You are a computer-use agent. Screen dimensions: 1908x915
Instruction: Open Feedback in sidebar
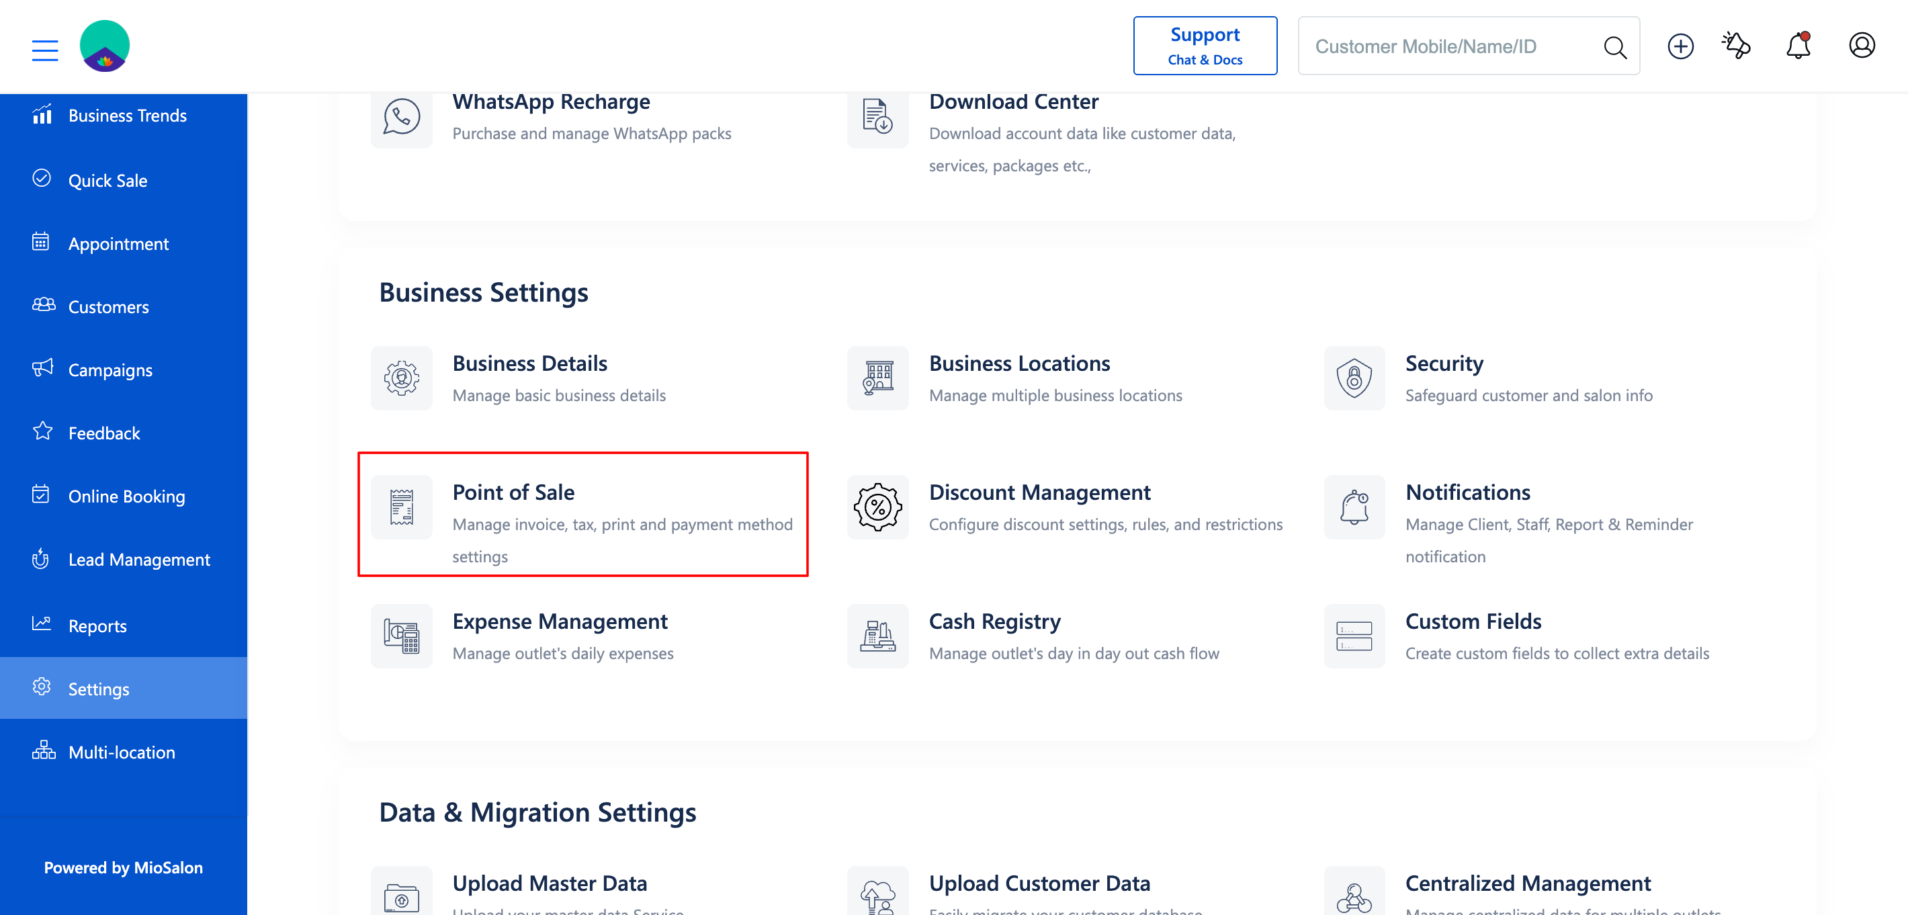tap(124, 433)
